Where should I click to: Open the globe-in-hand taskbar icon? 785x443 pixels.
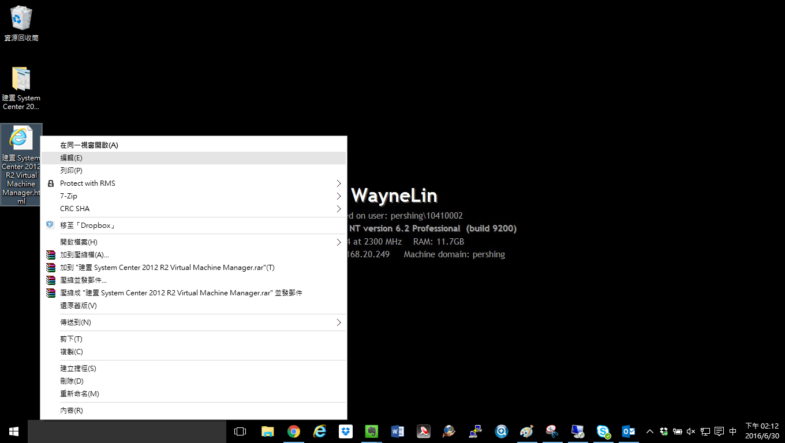[x=450, y=431]
